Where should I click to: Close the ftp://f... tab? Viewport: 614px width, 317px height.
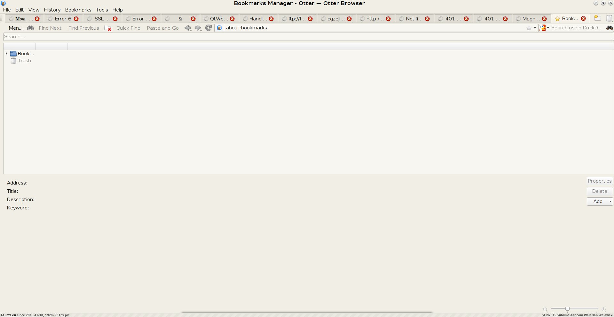coord(310,19)
